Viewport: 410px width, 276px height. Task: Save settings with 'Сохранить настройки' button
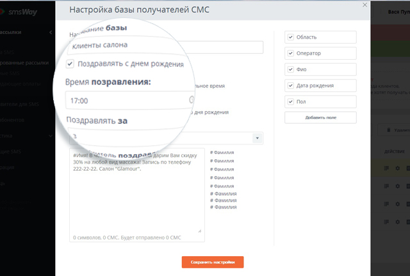[x=213, y=262]
